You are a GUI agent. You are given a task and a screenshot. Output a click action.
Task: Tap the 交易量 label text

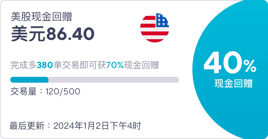pyautogui.click(x=23, y=91)
